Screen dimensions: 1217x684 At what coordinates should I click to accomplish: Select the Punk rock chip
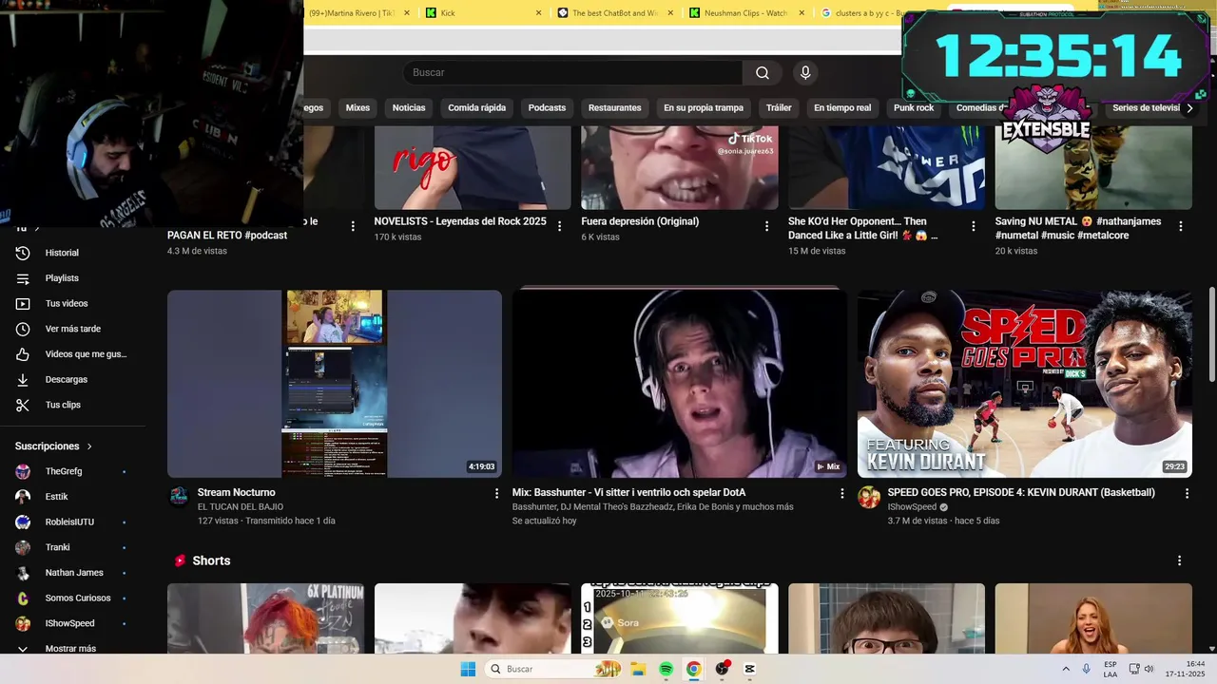914,108
